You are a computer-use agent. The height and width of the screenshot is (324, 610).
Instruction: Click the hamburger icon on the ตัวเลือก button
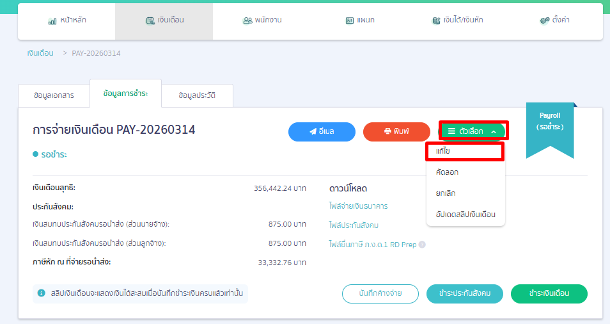[x=451, y=131]
